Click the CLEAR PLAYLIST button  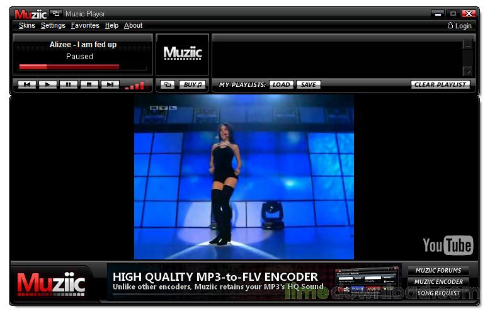point(440,84)
